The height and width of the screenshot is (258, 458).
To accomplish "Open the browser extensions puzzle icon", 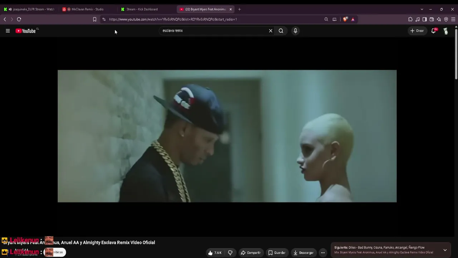I will click(x=410, y=19).
